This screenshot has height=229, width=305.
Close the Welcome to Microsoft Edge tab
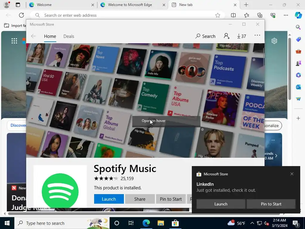pos(164,5)
